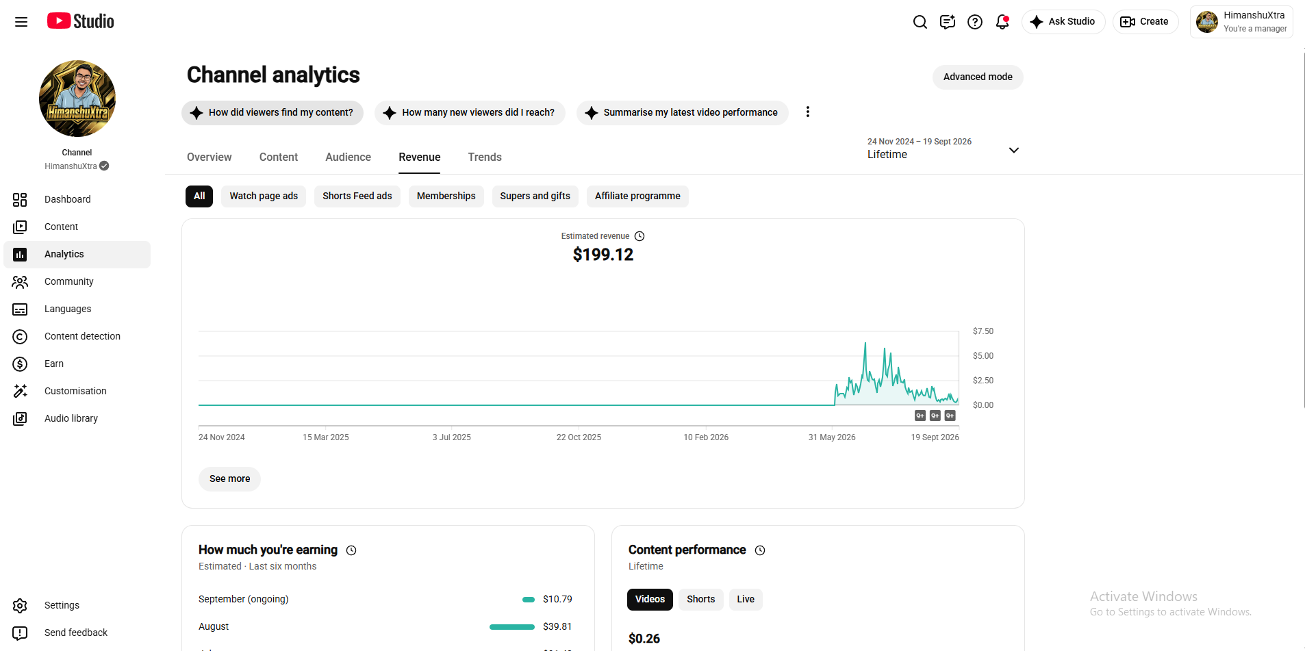This screenshot has width=1305, height=651.
Task: Open search with the magnifier icon
Action: coord(920,22)
